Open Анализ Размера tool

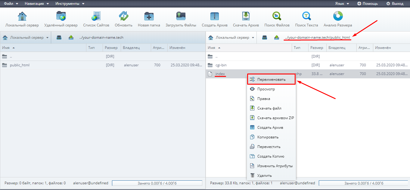(x=338, y=19)
